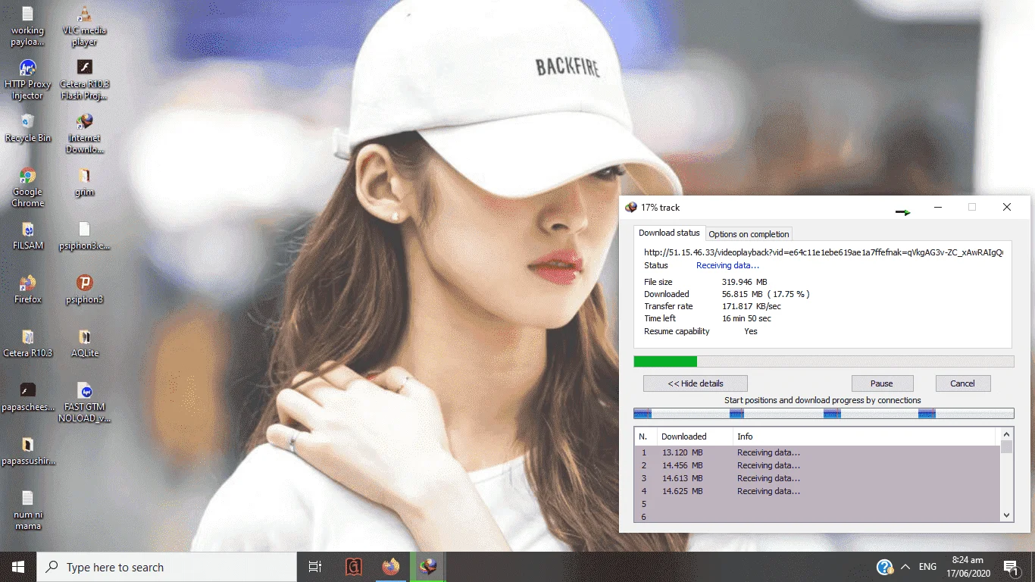The height and width of the screenshot is (582, 1035).
Task: Open FAST GTM NOLOAD file icon
Action: (x=84, y=402)
